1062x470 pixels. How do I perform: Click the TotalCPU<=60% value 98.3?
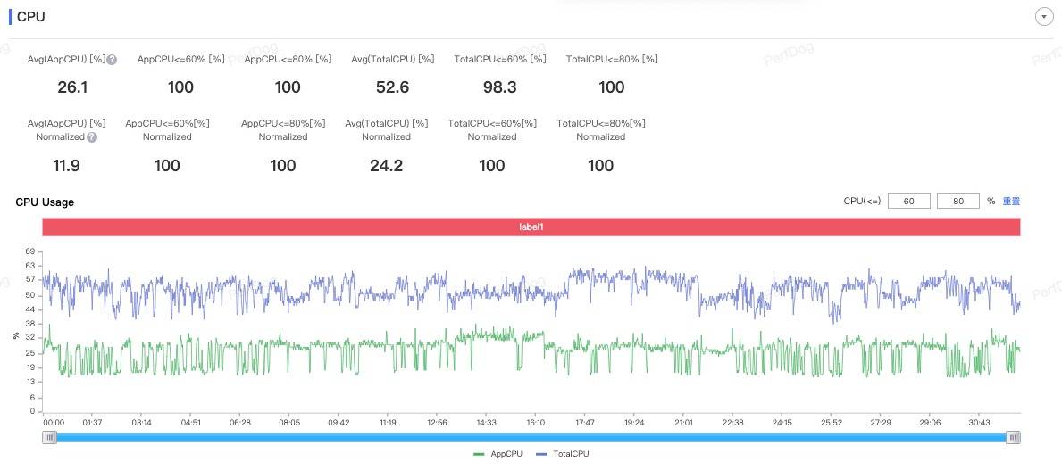499,87
